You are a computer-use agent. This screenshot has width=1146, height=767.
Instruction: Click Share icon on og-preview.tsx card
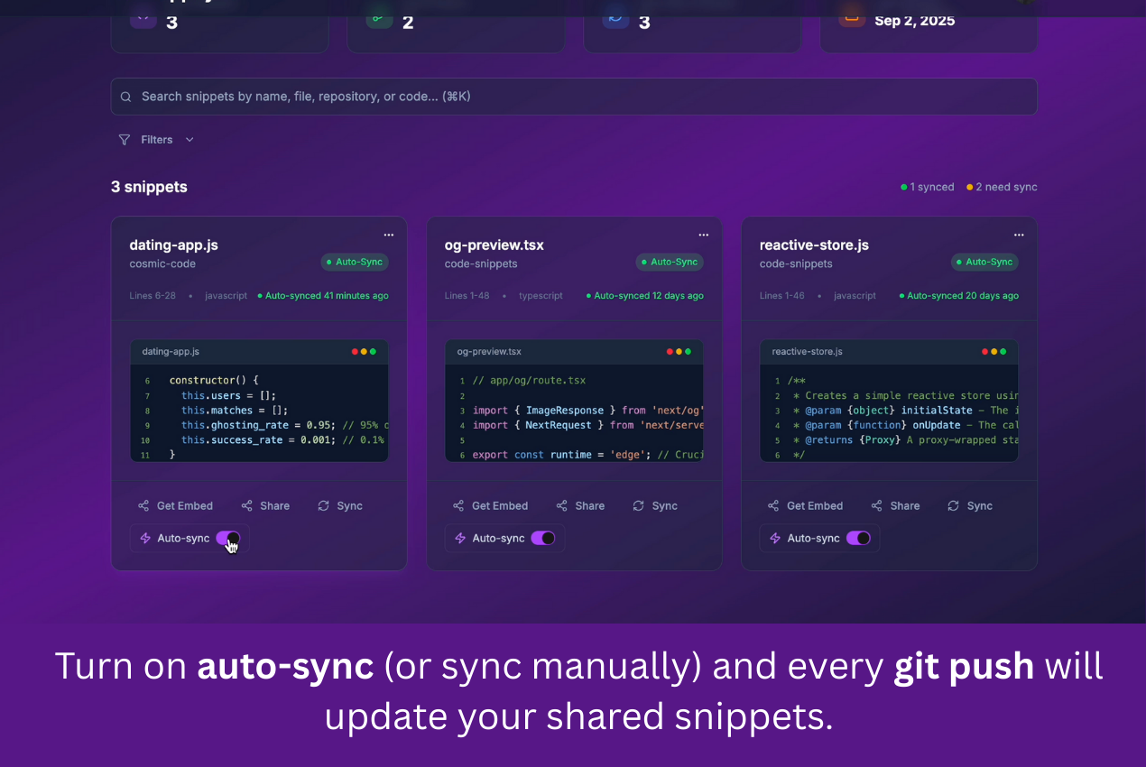pyautogui.click(x=562, y=506)
